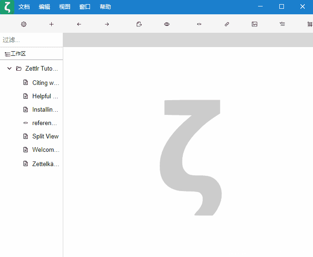
Task: Open preferences with the gear icon
Action: [x=24, y=24]
